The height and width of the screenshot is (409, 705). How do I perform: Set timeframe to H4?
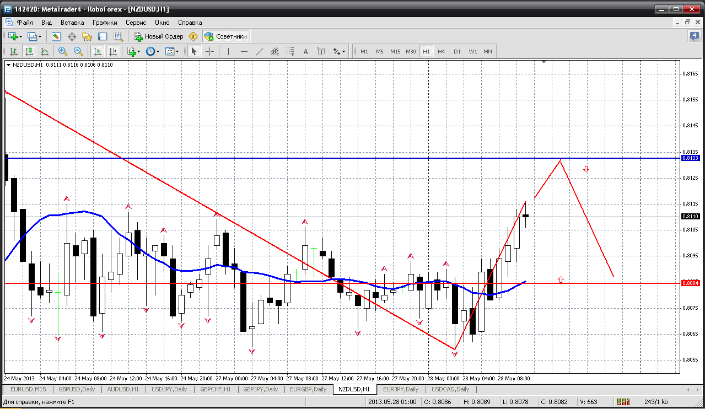point(442,51)
